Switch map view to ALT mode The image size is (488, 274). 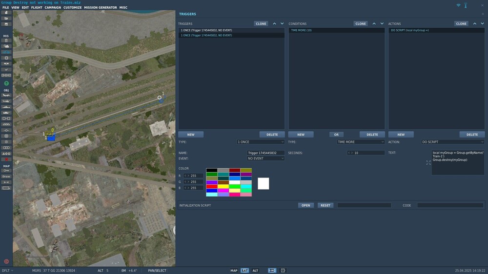click(255, 271)
